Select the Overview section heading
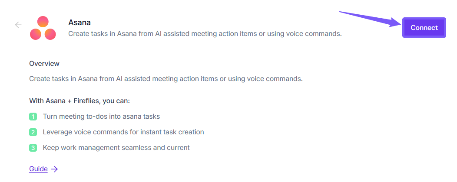 point(44,64)
